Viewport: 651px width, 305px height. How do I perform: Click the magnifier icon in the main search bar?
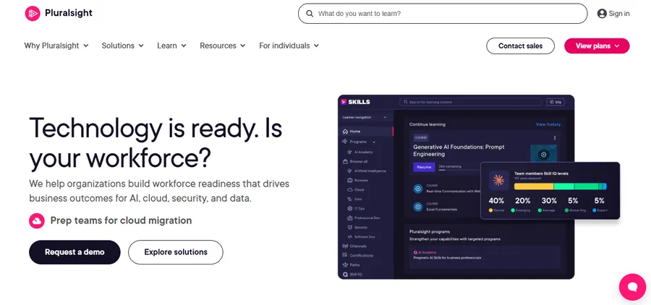tap(310, 14)
